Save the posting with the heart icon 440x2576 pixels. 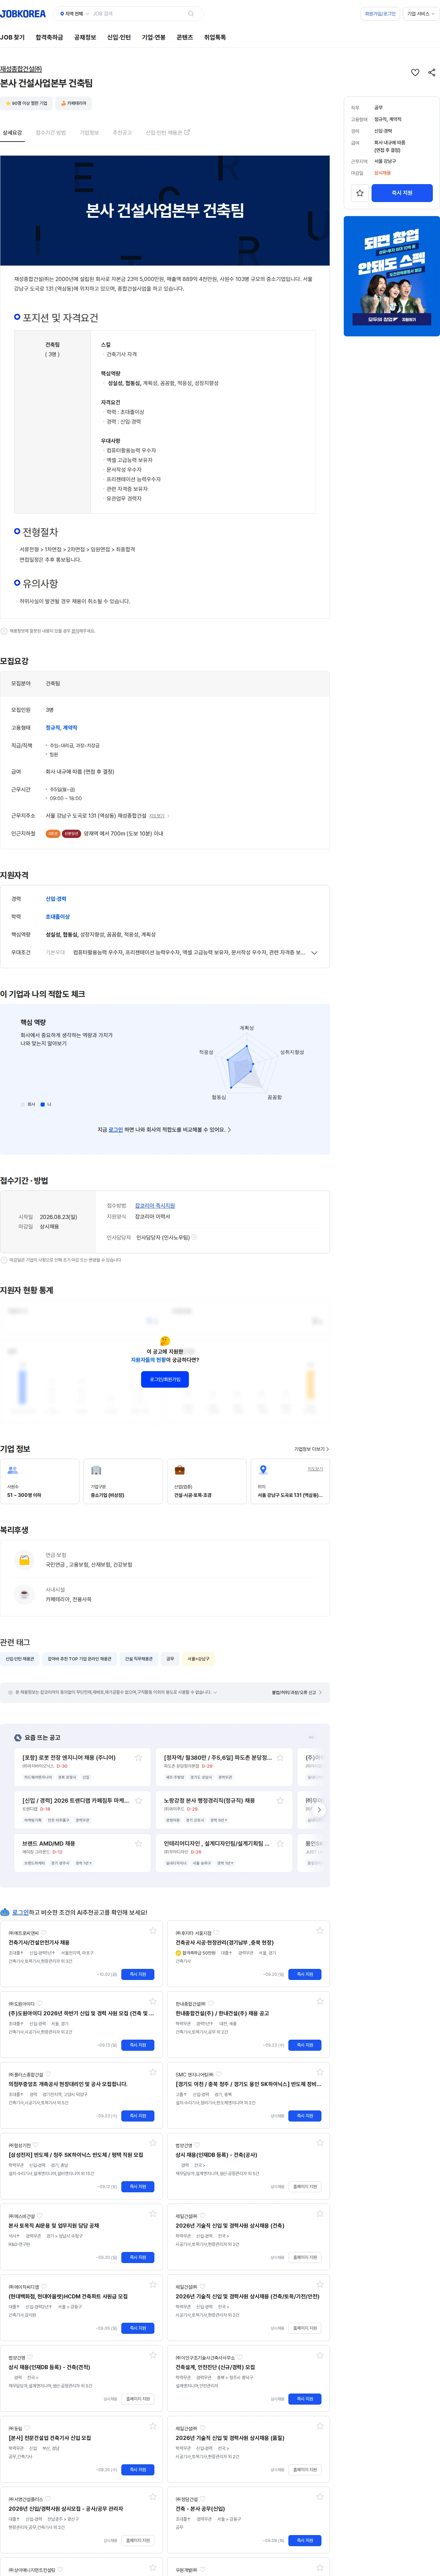coord(415,72)
